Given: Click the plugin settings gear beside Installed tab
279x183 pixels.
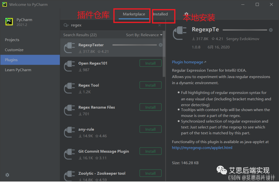Looking at the screenshot, I should click(186, 14).
